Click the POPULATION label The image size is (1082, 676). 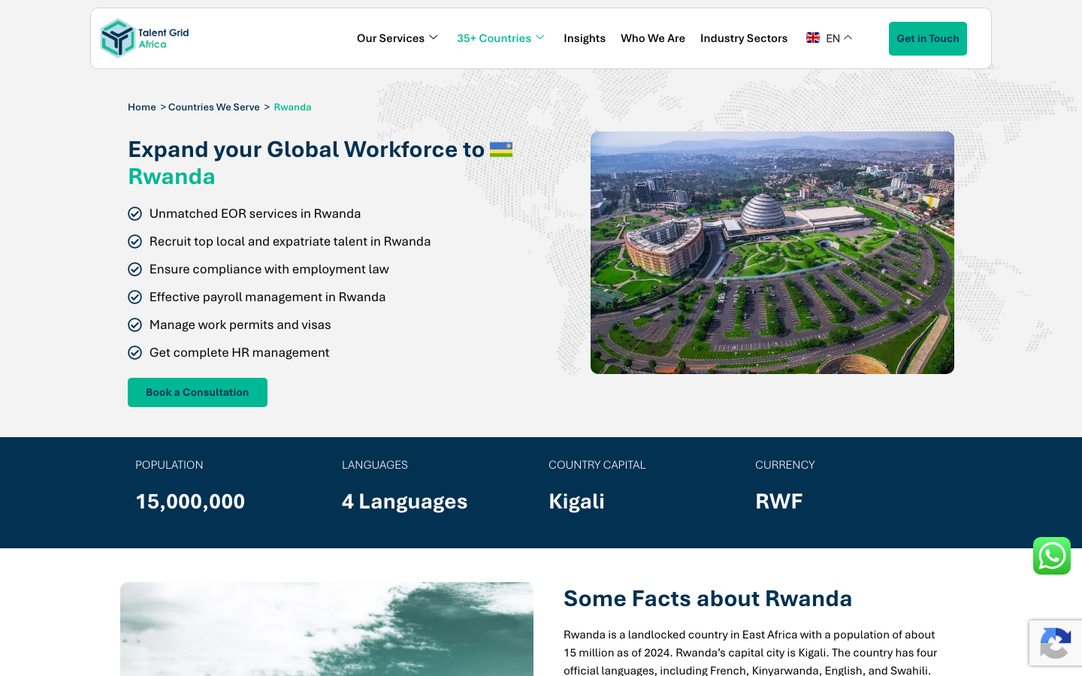169,465
